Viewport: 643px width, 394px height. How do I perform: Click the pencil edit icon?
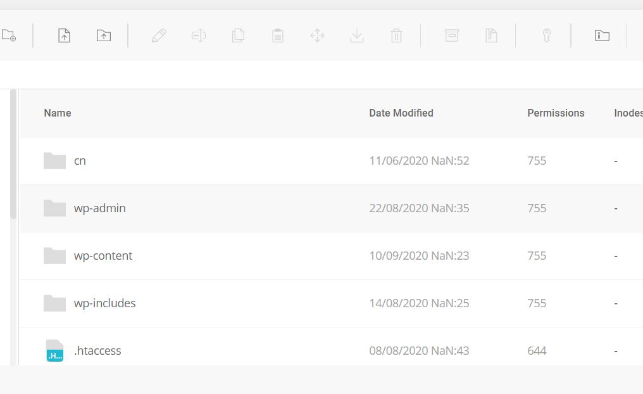tap(159, 35)
